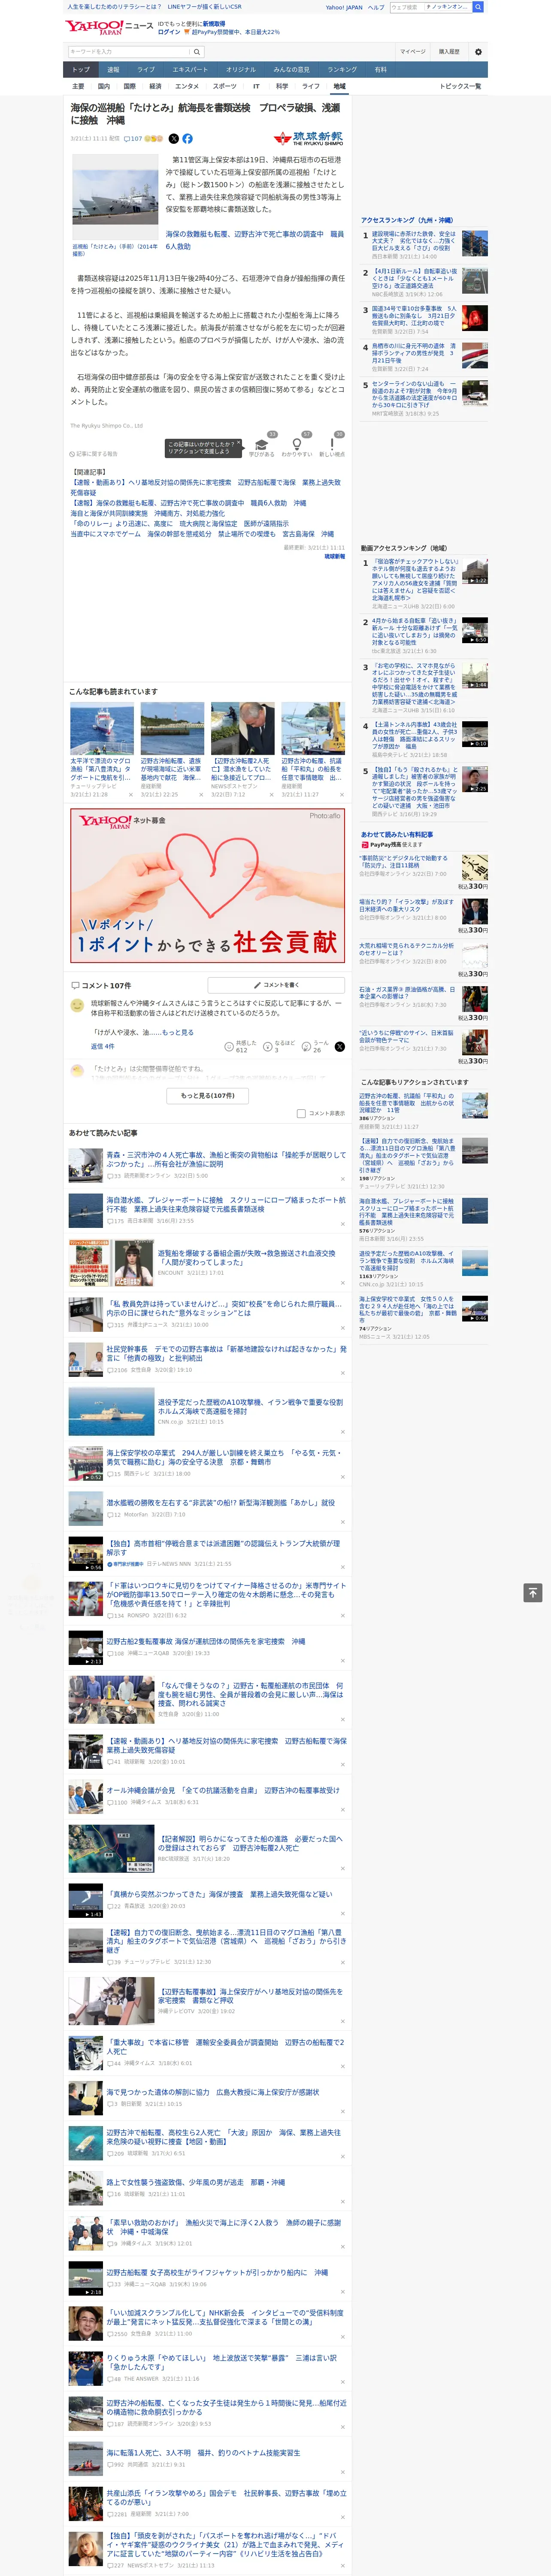Focus the keyword search input field
This screenshot has height=2576, width=551.
pyautogui.click(x=129, y=52)
